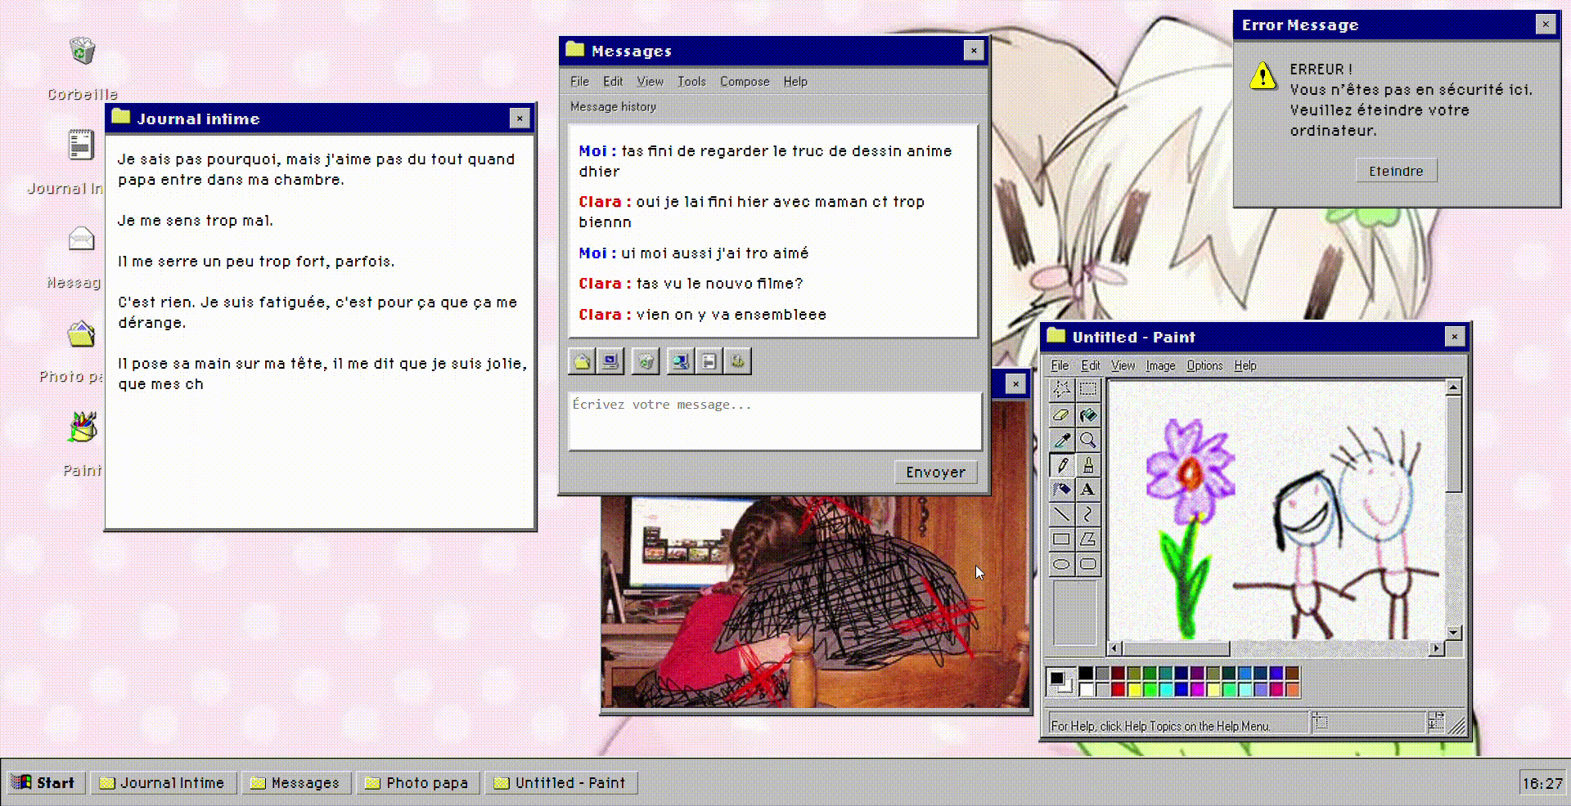Image resolution: width=1571 pixels, height=806 pixels.
Task: Open the Options menu in Paint
Action: pyautogui.click(x=1204, y=365)
